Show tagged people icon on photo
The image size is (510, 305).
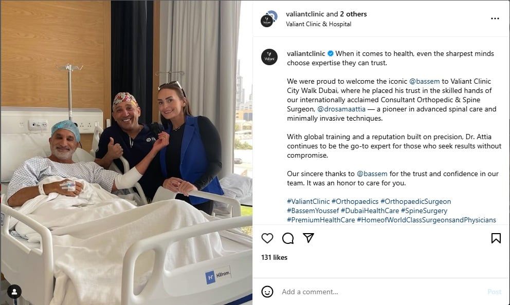coord(14,292)
